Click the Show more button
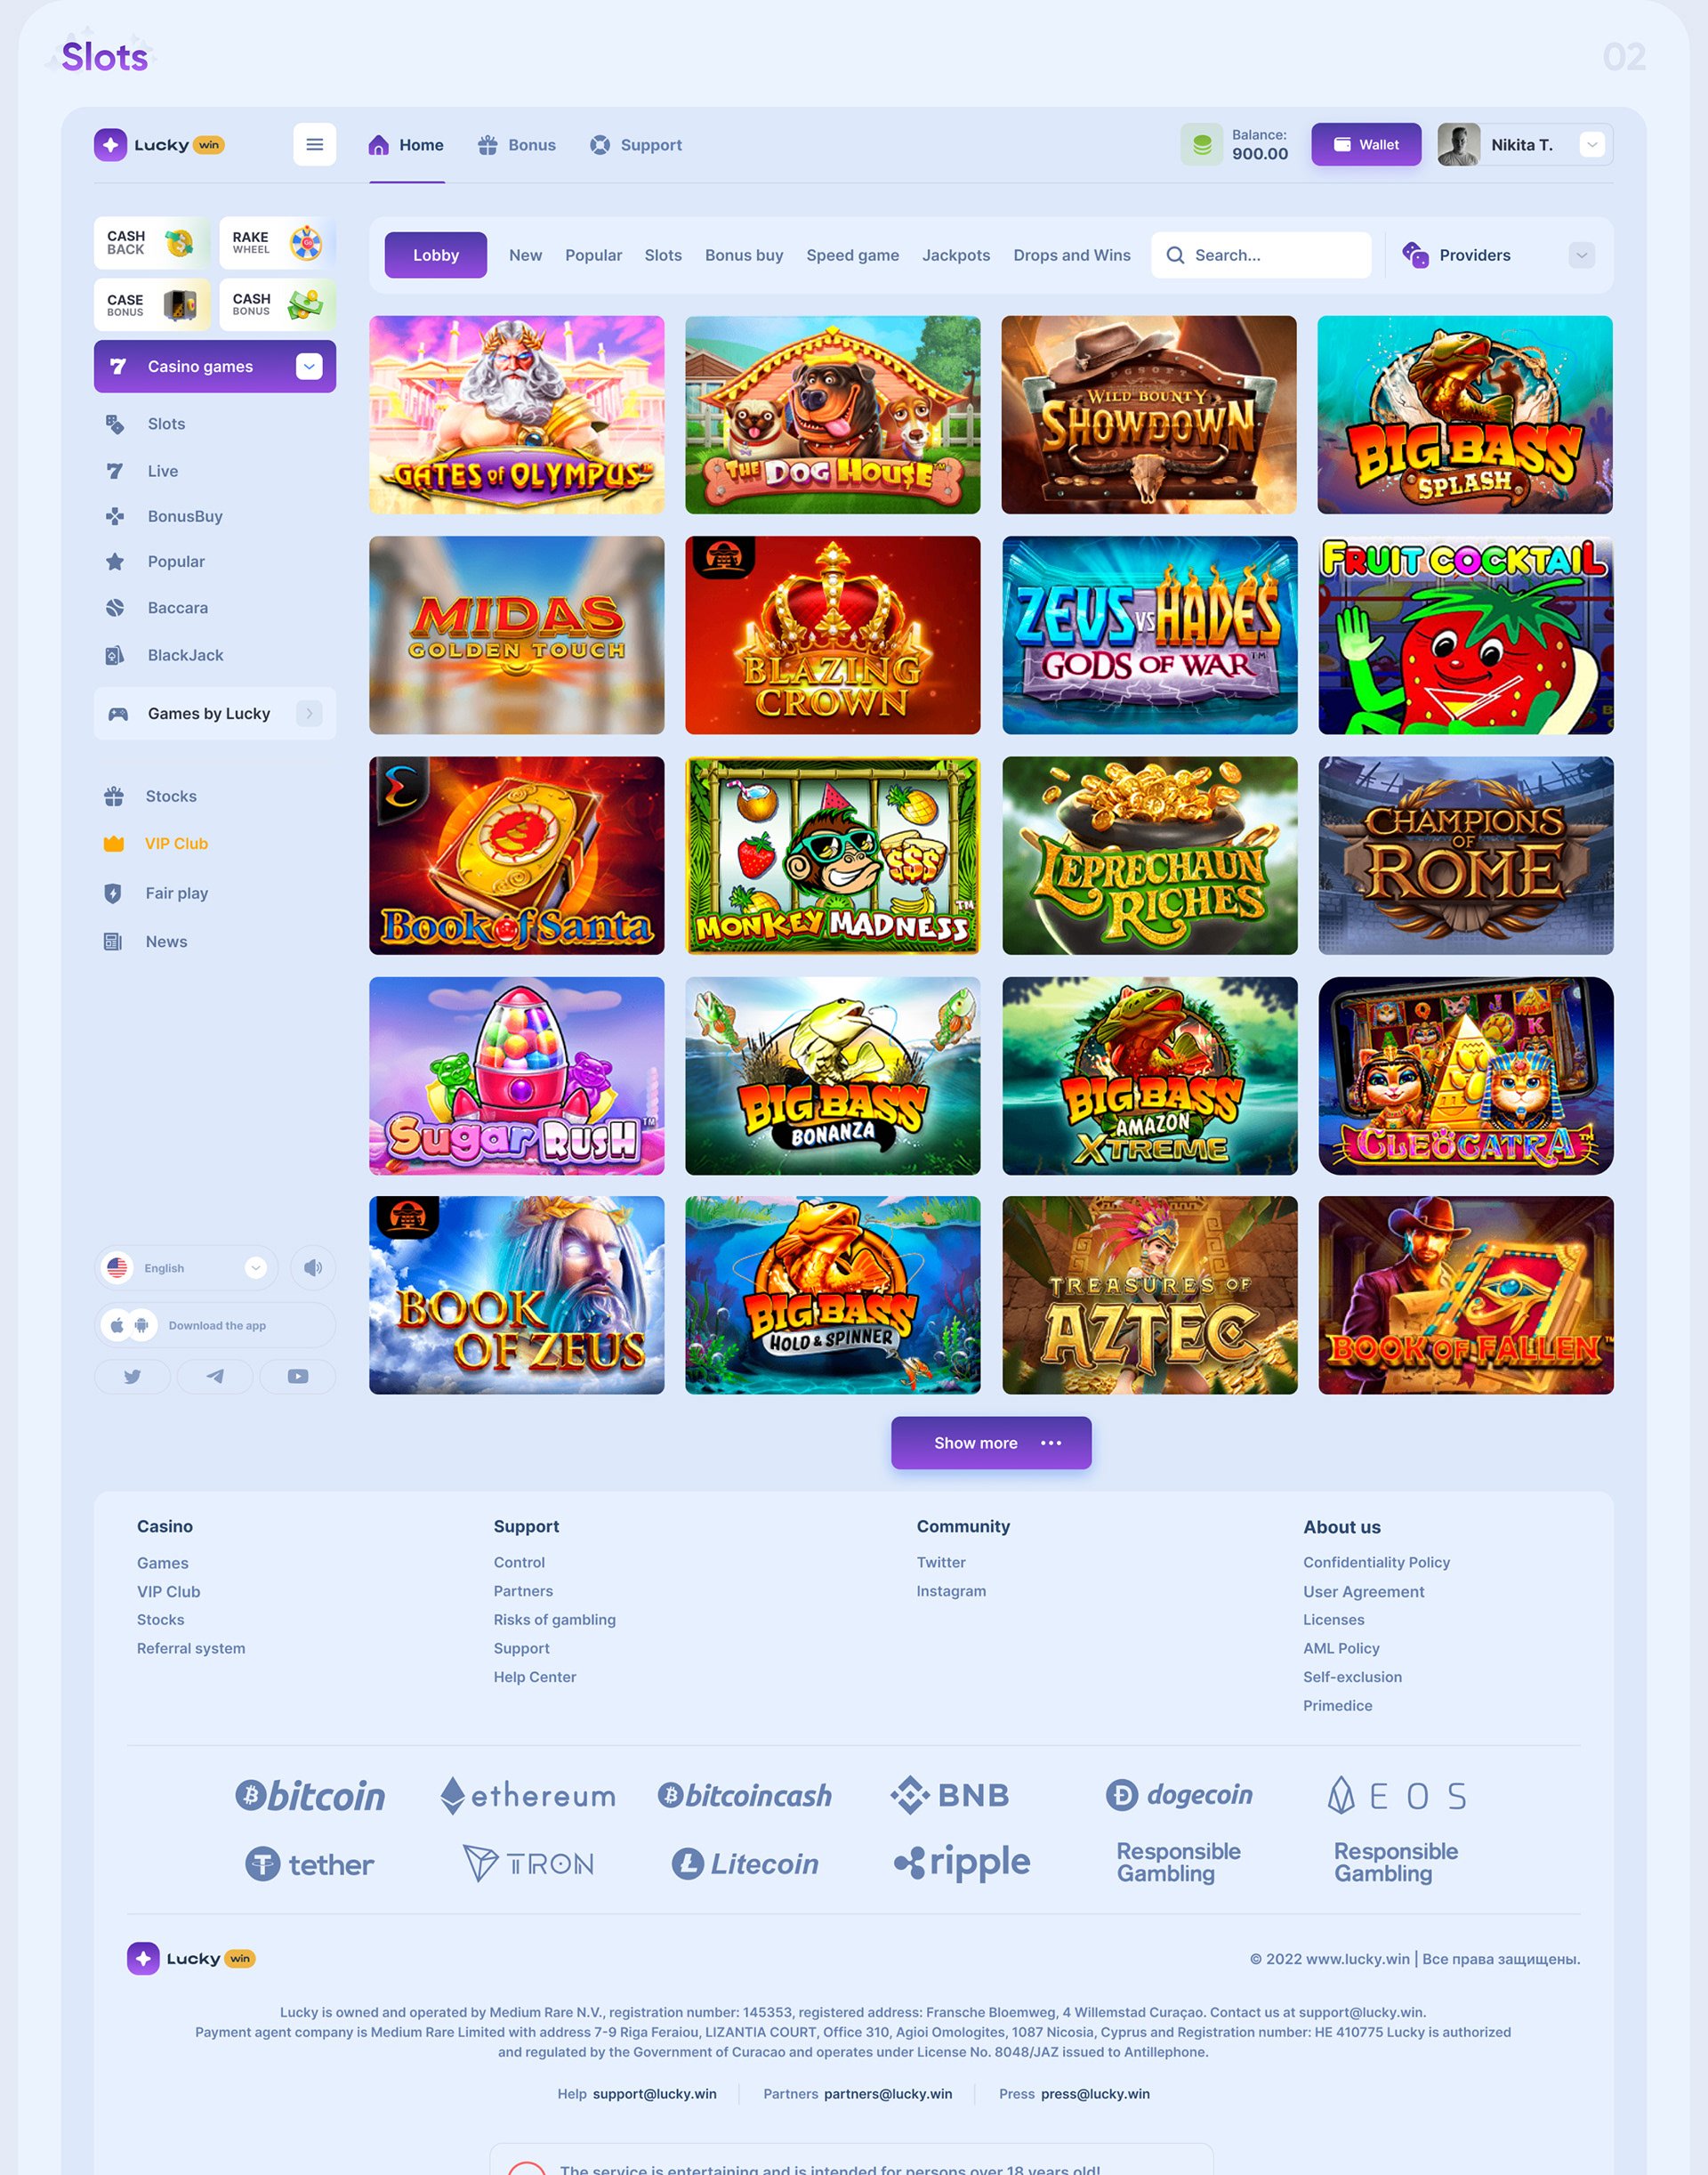This screenshot has width=1708, height=2175. (x=991, y=1443)
